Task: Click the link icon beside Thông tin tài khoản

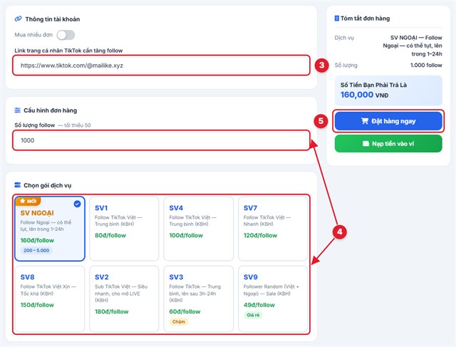Action: 18,19
